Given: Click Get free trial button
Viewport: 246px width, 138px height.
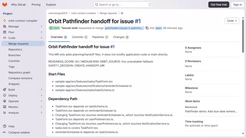Looking at the screenshot, I should [x=219, y=5].
